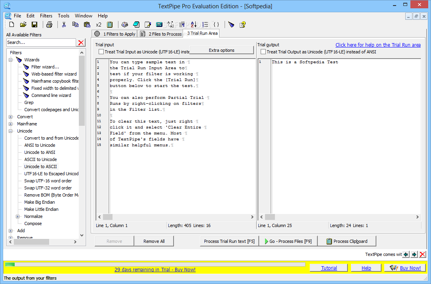Open the Filters menu
The height and width of the screenshot is (284, 431).
tap(46, 16)
